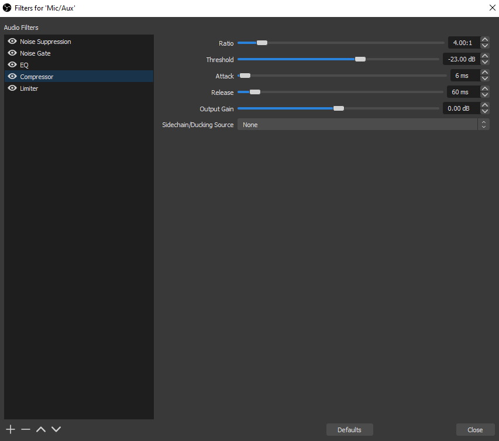Click the add filter plus icon
499x441 pixels.
pyautogui.click(x=11, y=429)
